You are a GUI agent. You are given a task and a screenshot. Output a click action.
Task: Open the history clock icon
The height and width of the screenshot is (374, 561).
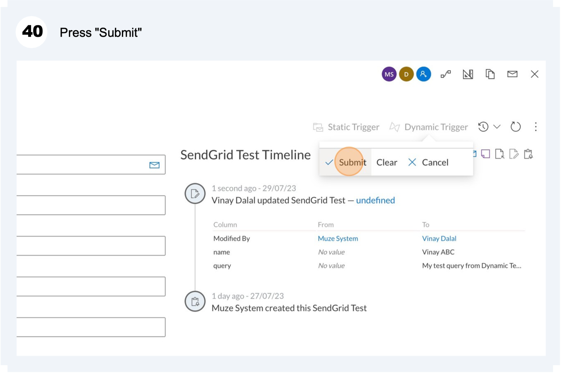[x=483, y=127]
